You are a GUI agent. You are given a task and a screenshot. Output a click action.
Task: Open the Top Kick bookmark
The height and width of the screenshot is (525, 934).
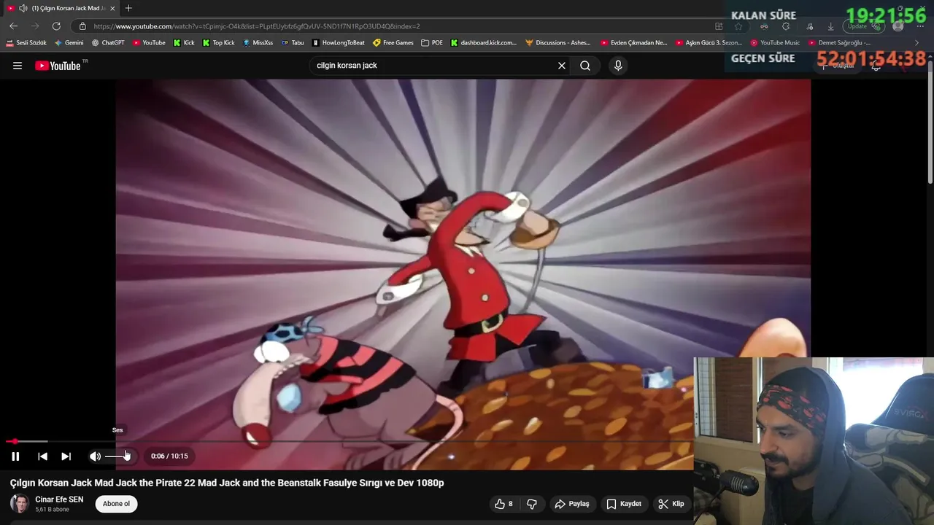point(218,43)
